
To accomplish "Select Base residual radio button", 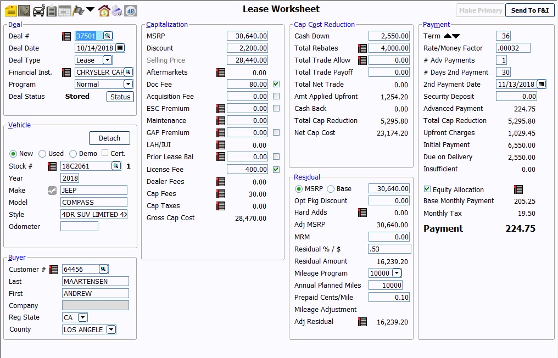I will (x=331, y=189).
